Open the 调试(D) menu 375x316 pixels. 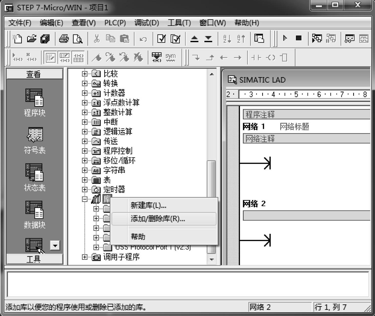147,23
